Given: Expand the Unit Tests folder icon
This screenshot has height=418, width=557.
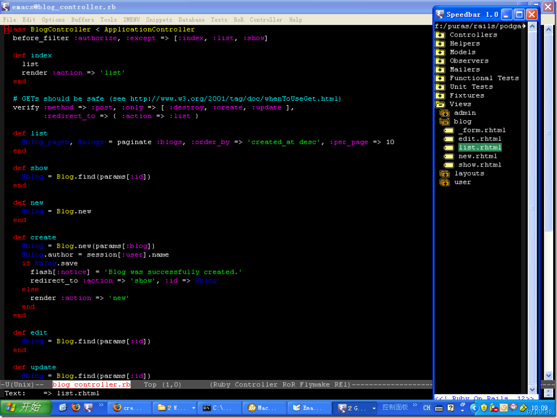Looking at the screenshot, I should [440, 87].
